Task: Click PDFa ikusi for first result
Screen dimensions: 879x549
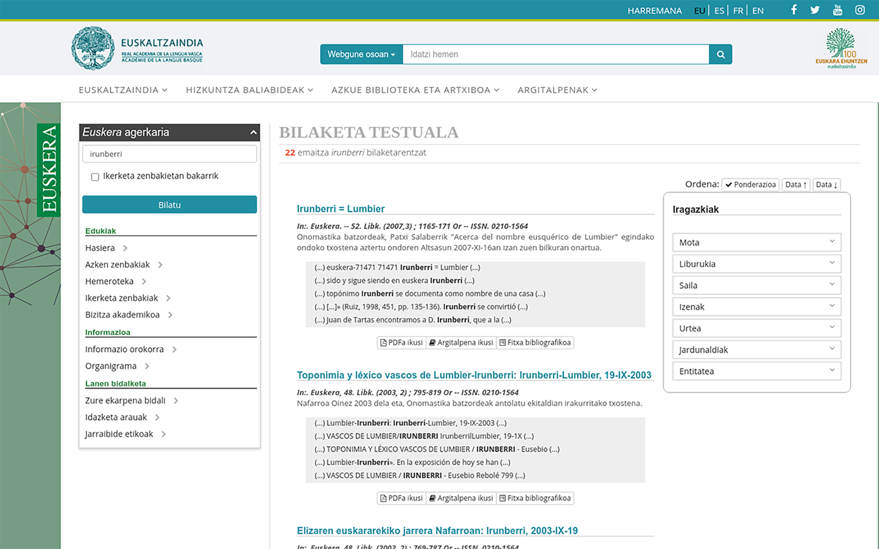Action: coord(402,342)
